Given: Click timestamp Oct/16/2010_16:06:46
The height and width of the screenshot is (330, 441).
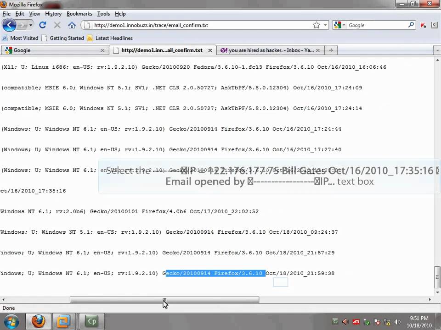Looking at the screenshot, I should click(x=352, y=67).
